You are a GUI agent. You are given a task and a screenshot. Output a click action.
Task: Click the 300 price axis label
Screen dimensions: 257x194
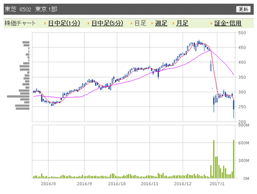(x=242, y=92)
